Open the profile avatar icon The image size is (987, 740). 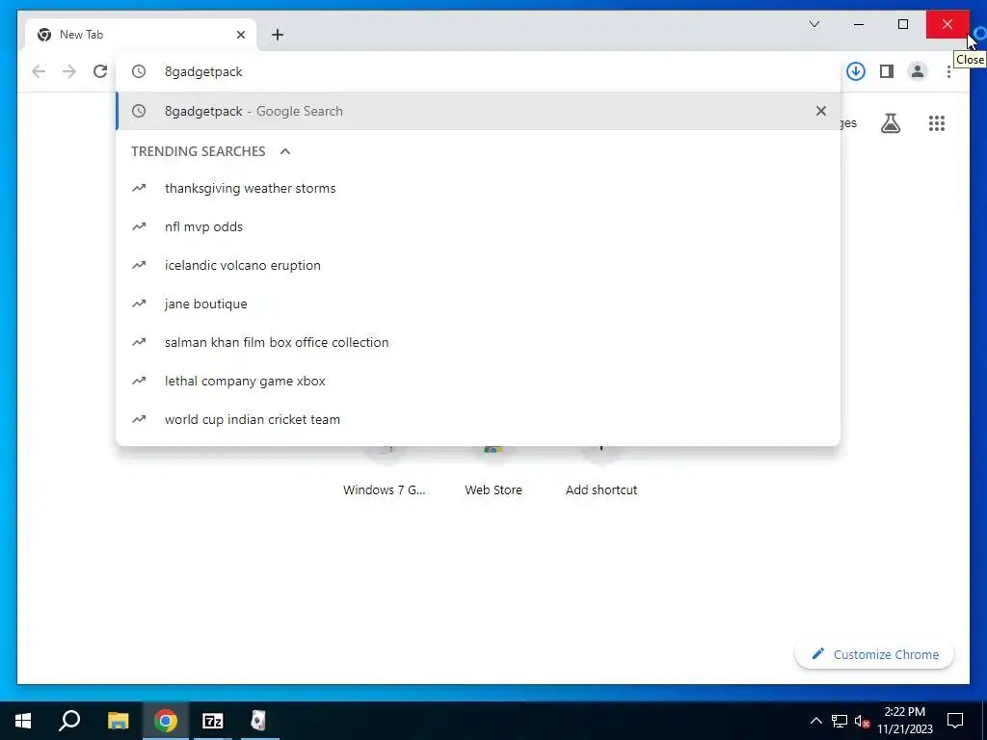coord(918,71)
